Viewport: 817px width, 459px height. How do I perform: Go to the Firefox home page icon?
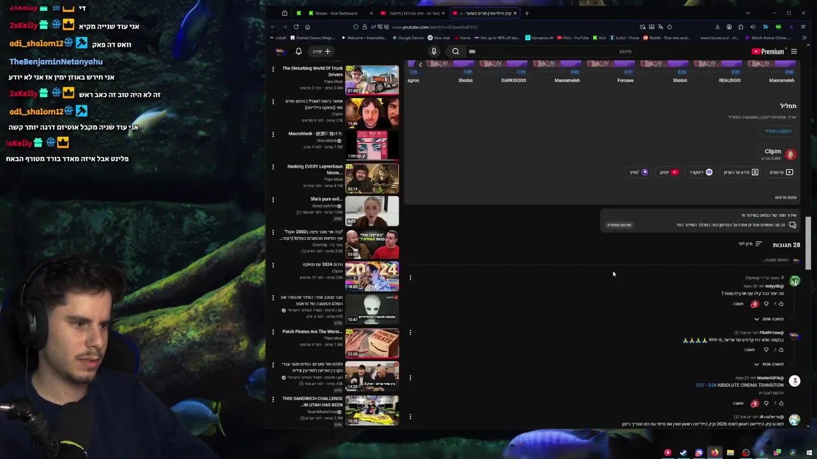307,27
